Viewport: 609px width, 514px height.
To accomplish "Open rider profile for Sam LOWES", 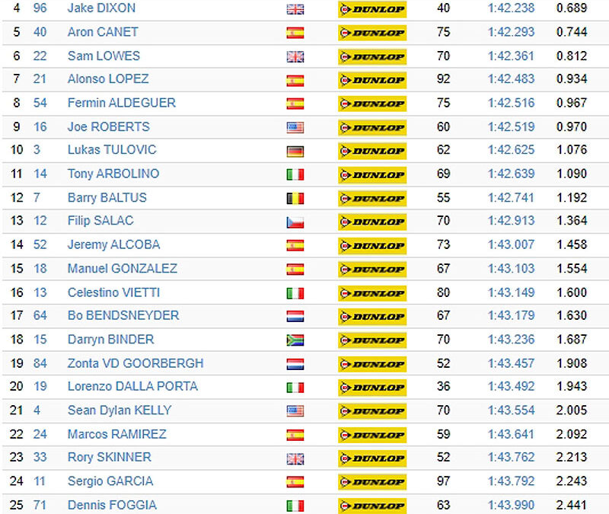I will [x=104, y=56].
